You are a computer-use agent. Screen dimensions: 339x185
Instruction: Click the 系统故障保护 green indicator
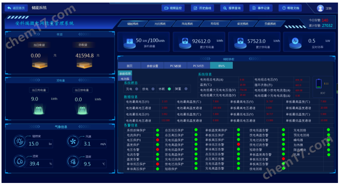(158, 130)
